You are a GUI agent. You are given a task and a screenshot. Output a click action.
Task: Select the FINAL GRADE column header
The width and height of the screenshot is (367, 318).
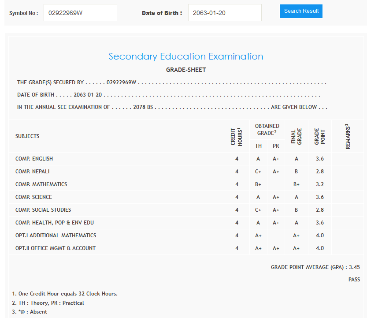pyautogui.click(x=297, y=137)
